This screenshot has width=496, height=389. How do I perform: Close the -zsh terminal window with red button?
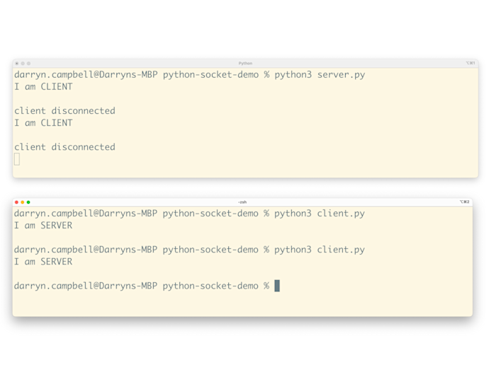tap(16, 202)
